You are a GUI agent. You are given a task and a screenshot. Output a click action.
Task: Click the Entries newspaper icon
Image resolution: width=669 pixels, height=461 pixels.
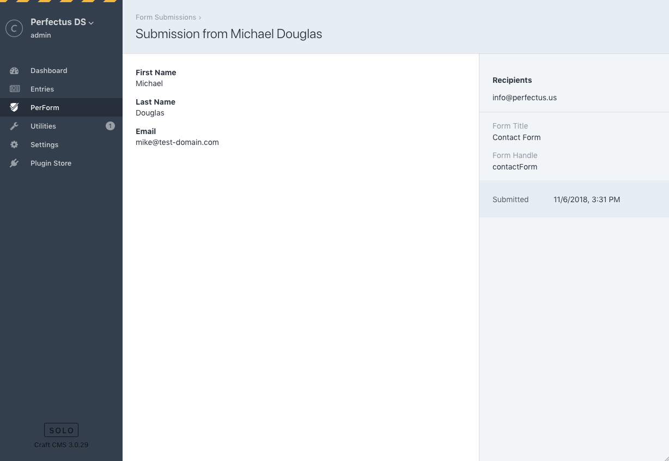(x=14, y=89)
